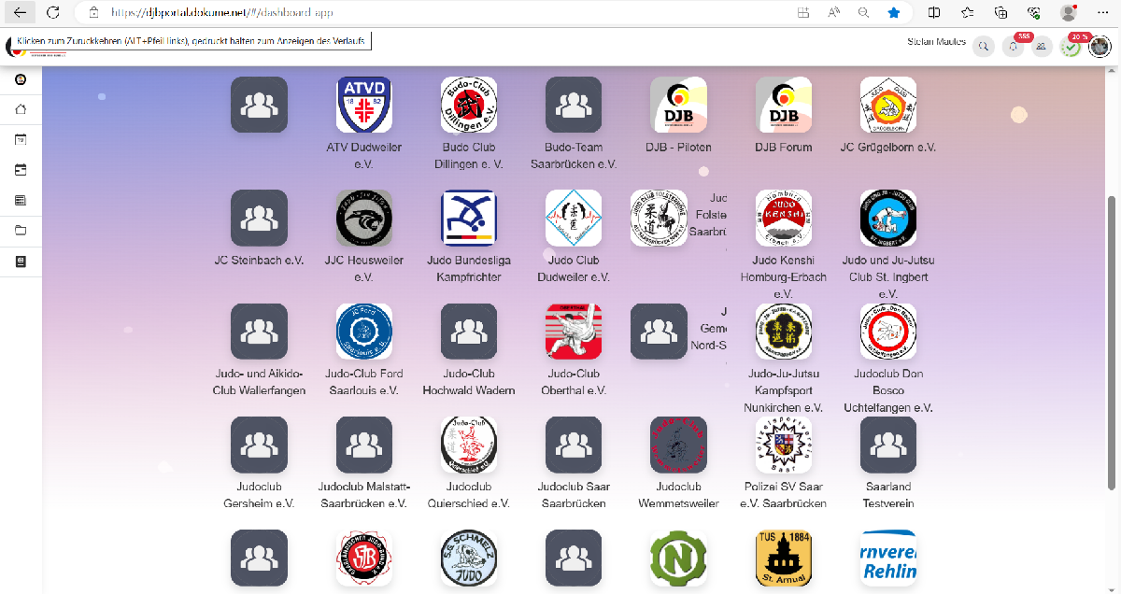The height and width of the screenshot is (594, 1121).
Task: Open JC Grügelborn e.V. tile
Action: [x=887, y=105]
